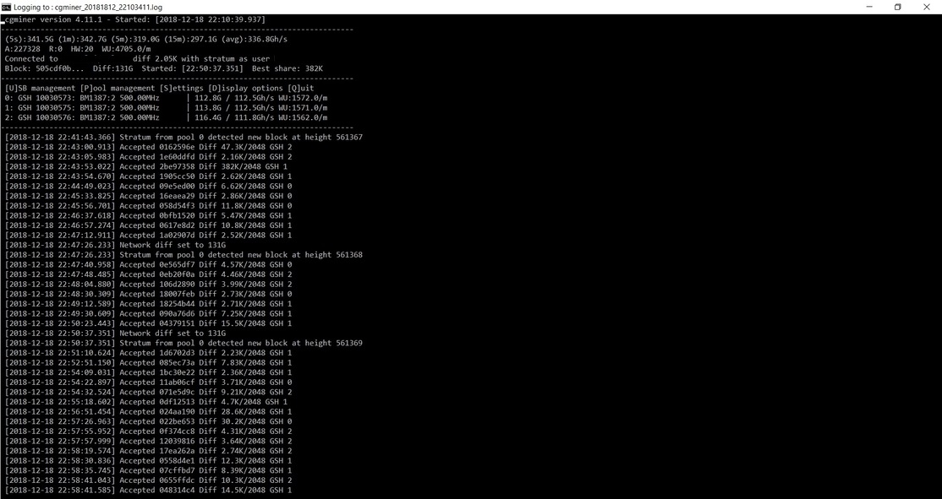Click log line 'Accepted 18007feb'

[x=148, y=294]
